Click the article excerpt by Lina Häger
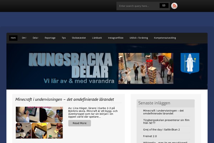Screen dimensions: 214x143 pos(93,113)
